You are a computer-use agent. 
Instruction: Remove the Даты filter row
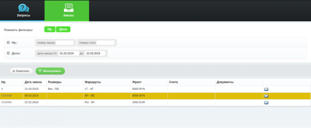pos(8,53)
